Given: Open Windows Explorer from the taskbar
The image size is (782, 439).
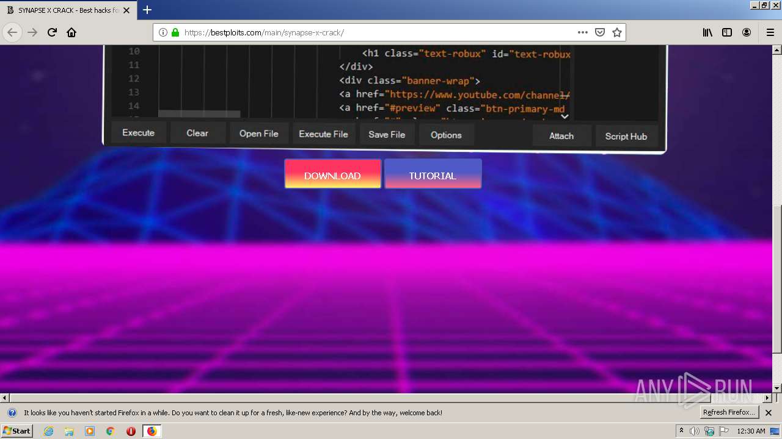Looking at the screenshot, I should click(x=69, y=431).
